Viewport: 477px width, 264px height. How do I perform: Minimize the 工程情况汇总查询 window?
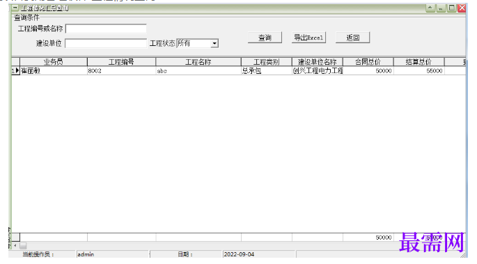[x=441, y=8]
